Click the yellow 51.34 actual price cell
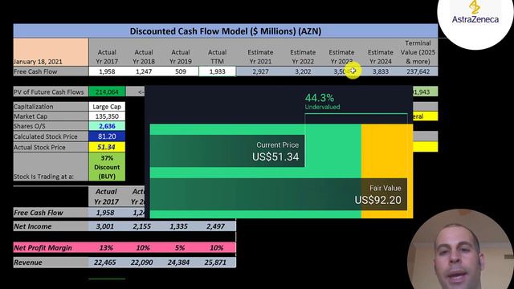 [x=107, y=147]
